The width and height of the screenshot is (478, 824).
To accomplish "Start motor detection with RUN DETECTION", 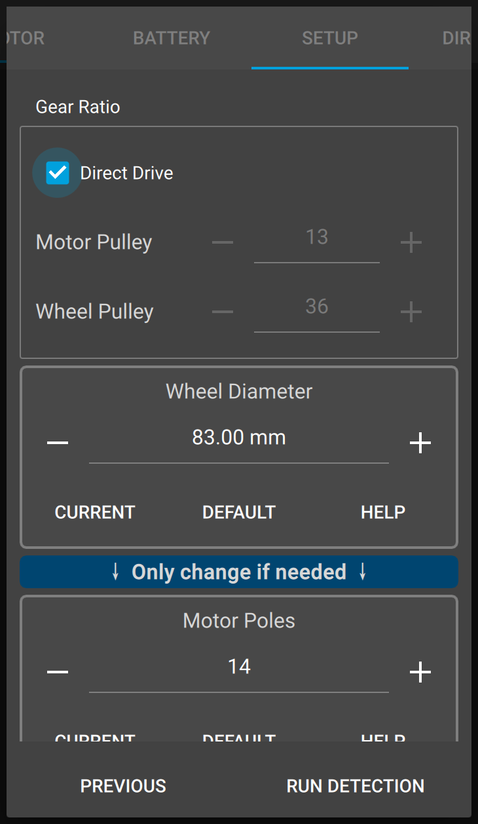I will coord(356,786).
